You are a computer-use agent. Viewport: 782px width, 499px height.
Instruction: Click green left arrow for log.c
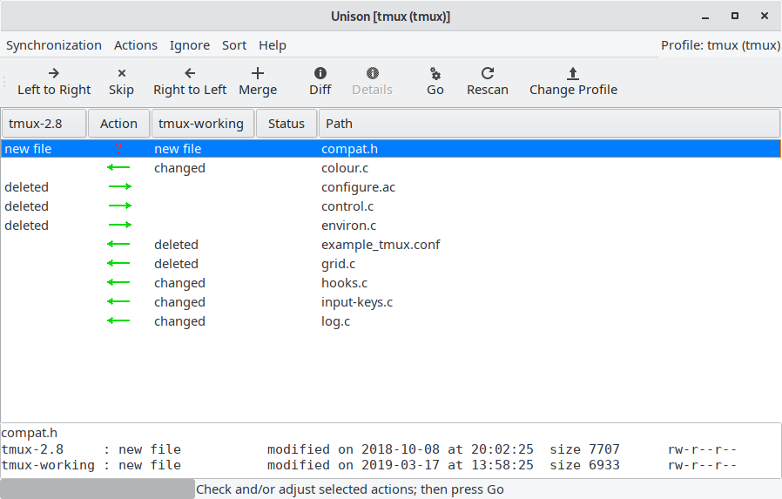(x=118, y=320)
